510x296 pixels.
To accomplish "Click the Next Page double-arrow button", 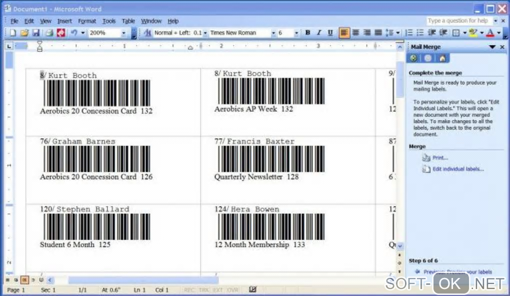I will (400, 271).
